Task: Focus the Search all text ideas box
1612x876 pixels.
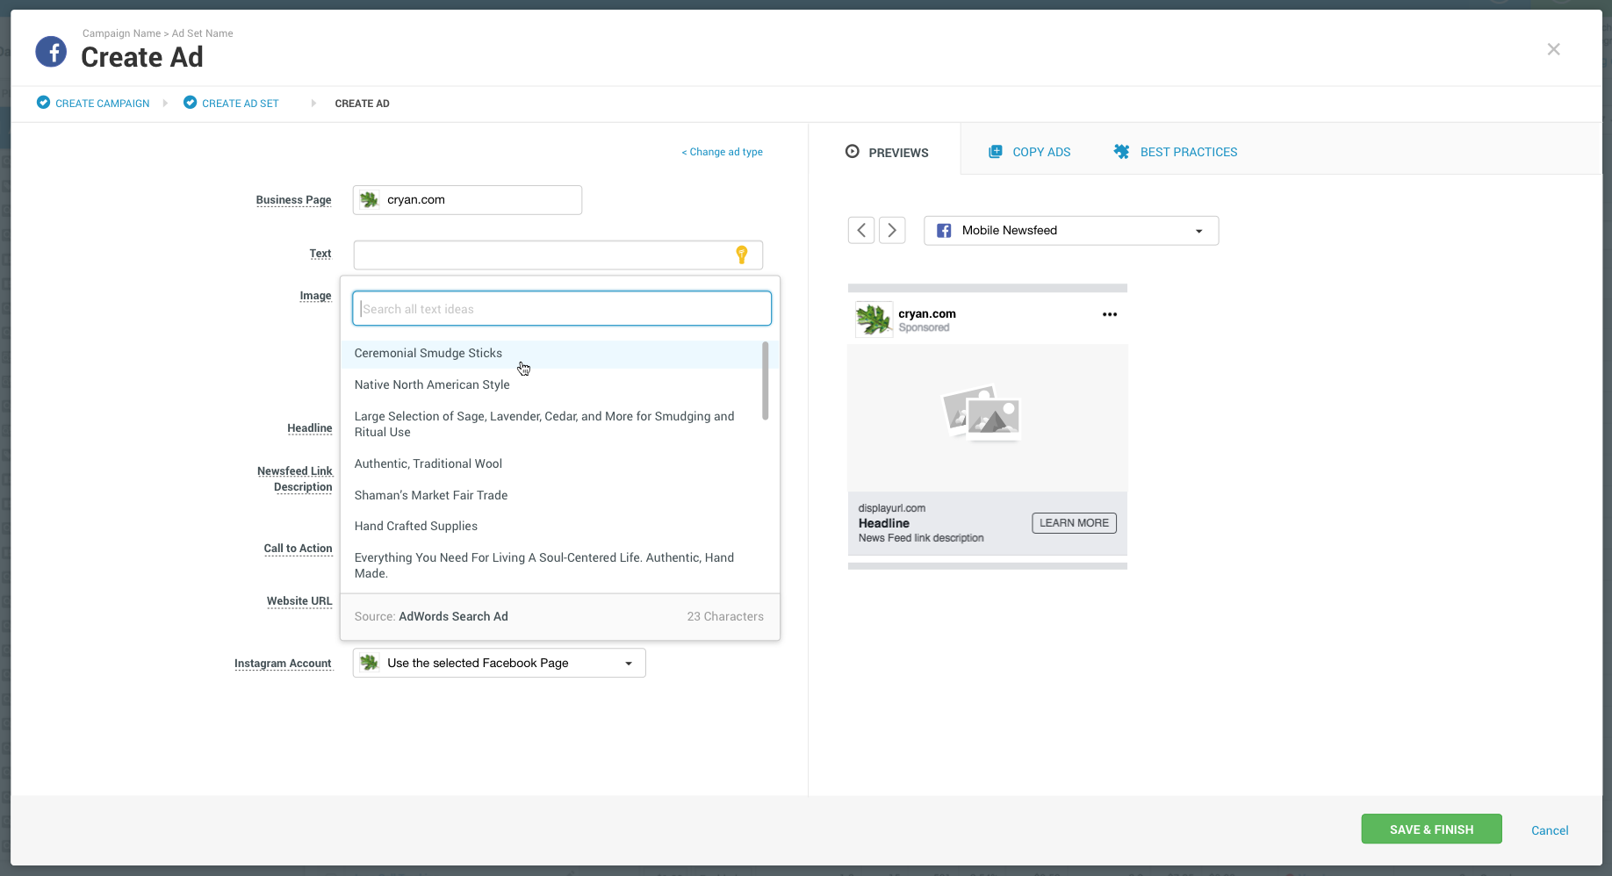Action: click(x=562, y=309)
